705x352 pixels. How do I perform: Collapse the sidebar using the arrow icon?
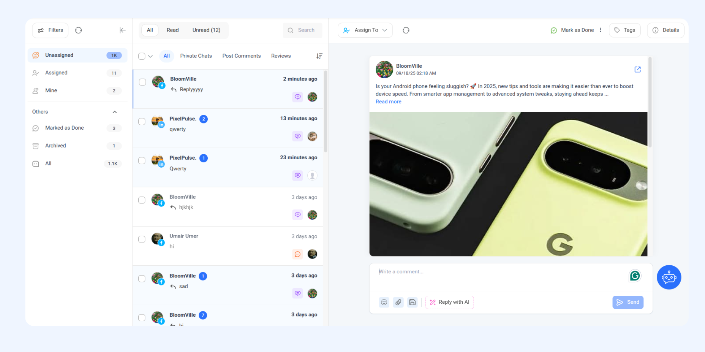(122, 30)
